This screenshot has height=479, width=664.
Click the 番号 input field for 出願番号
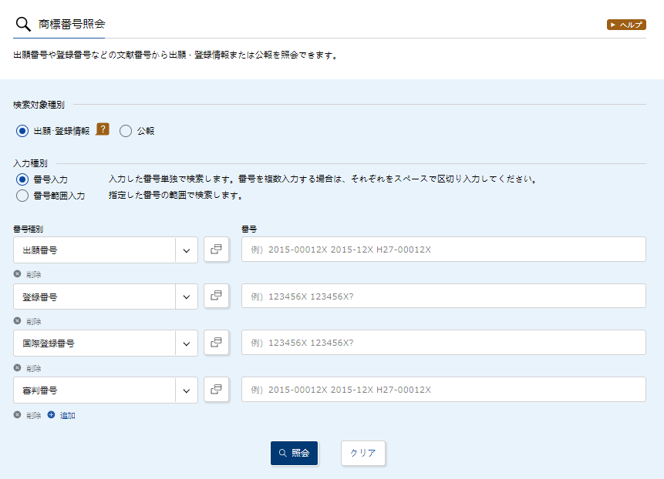[x=443, y=249]
